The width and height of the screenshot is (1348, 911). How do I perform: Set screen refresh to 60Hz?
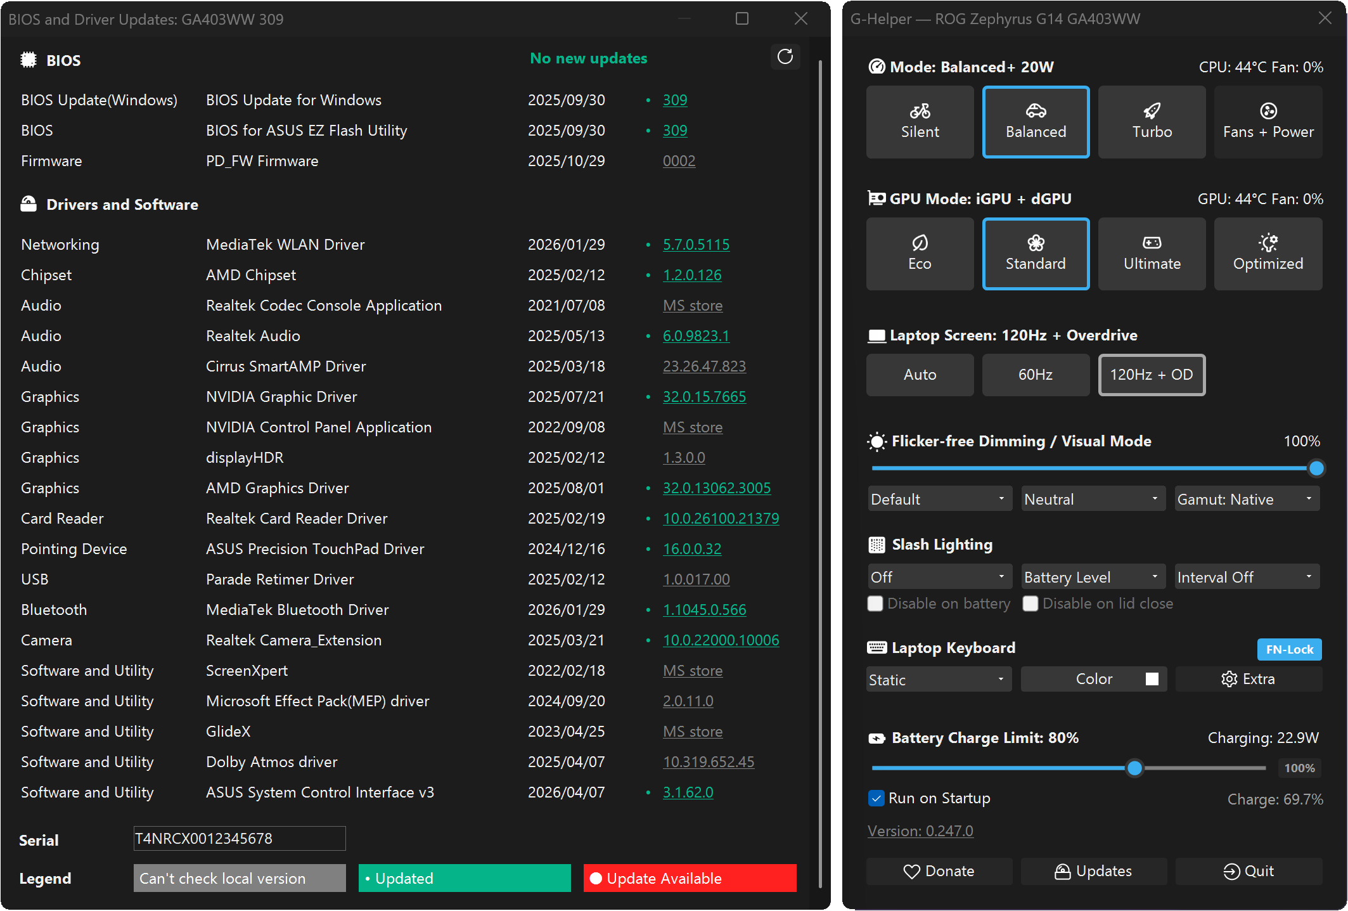[1036, 375]
